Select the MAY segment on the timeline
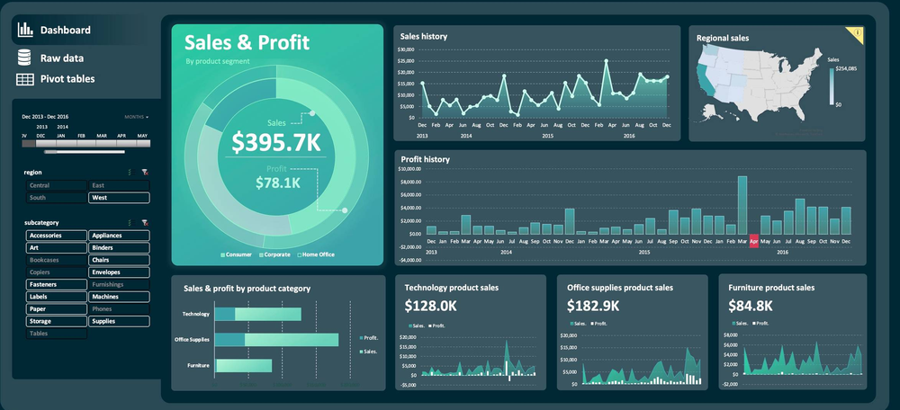 [x=143, y=143]
